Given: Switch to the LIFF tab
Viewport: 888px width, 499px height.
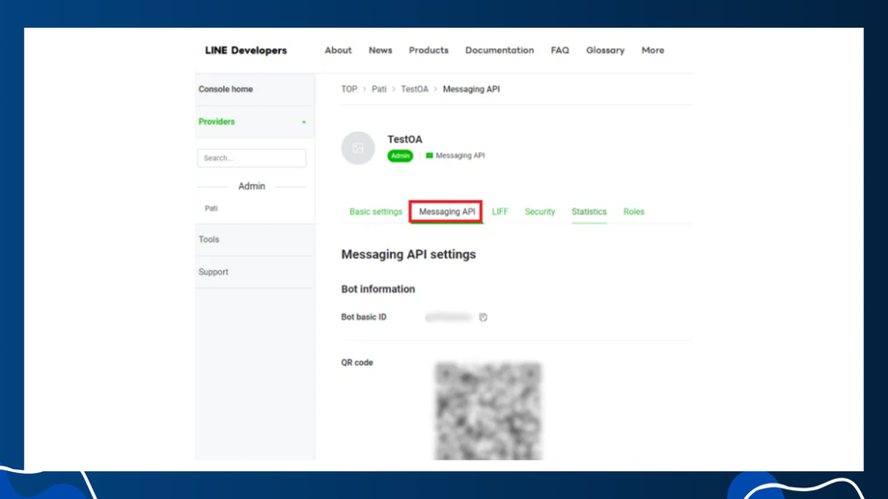Looking at the screenshot, I should [x=500, y=211].
